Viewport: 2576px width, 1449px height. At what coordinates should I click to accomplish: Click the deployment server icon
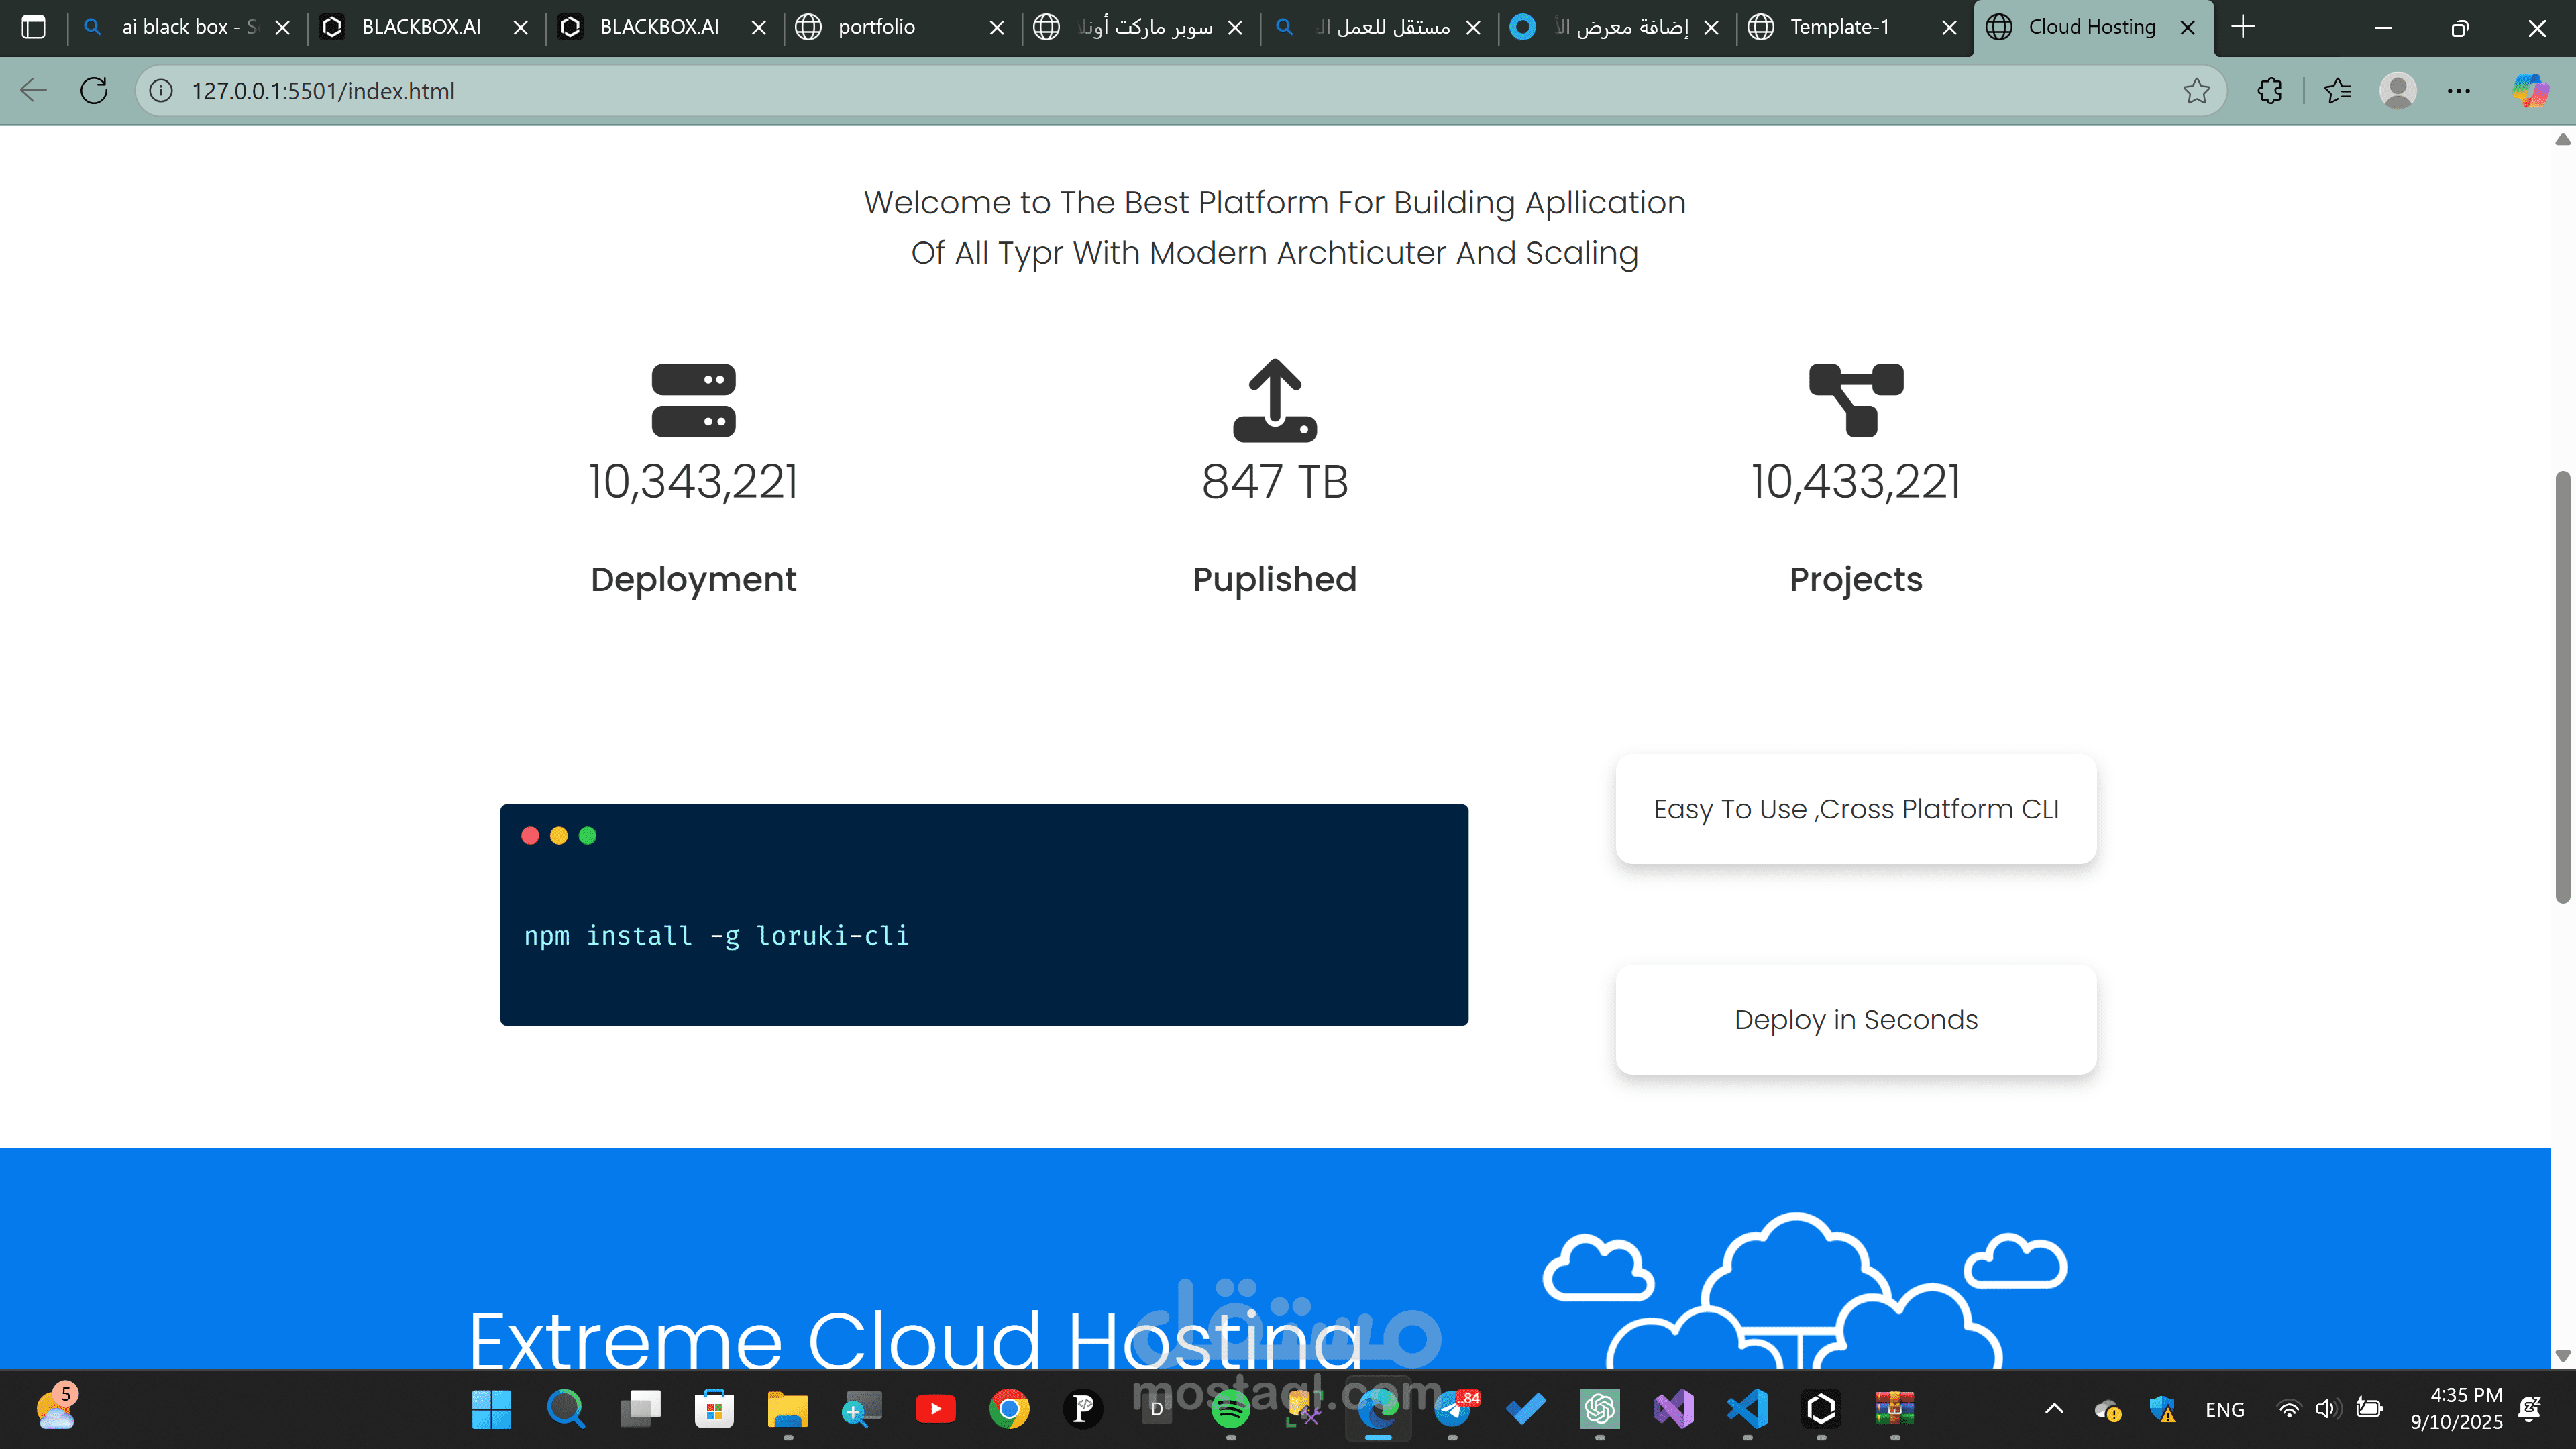click(x=693, y=400)
